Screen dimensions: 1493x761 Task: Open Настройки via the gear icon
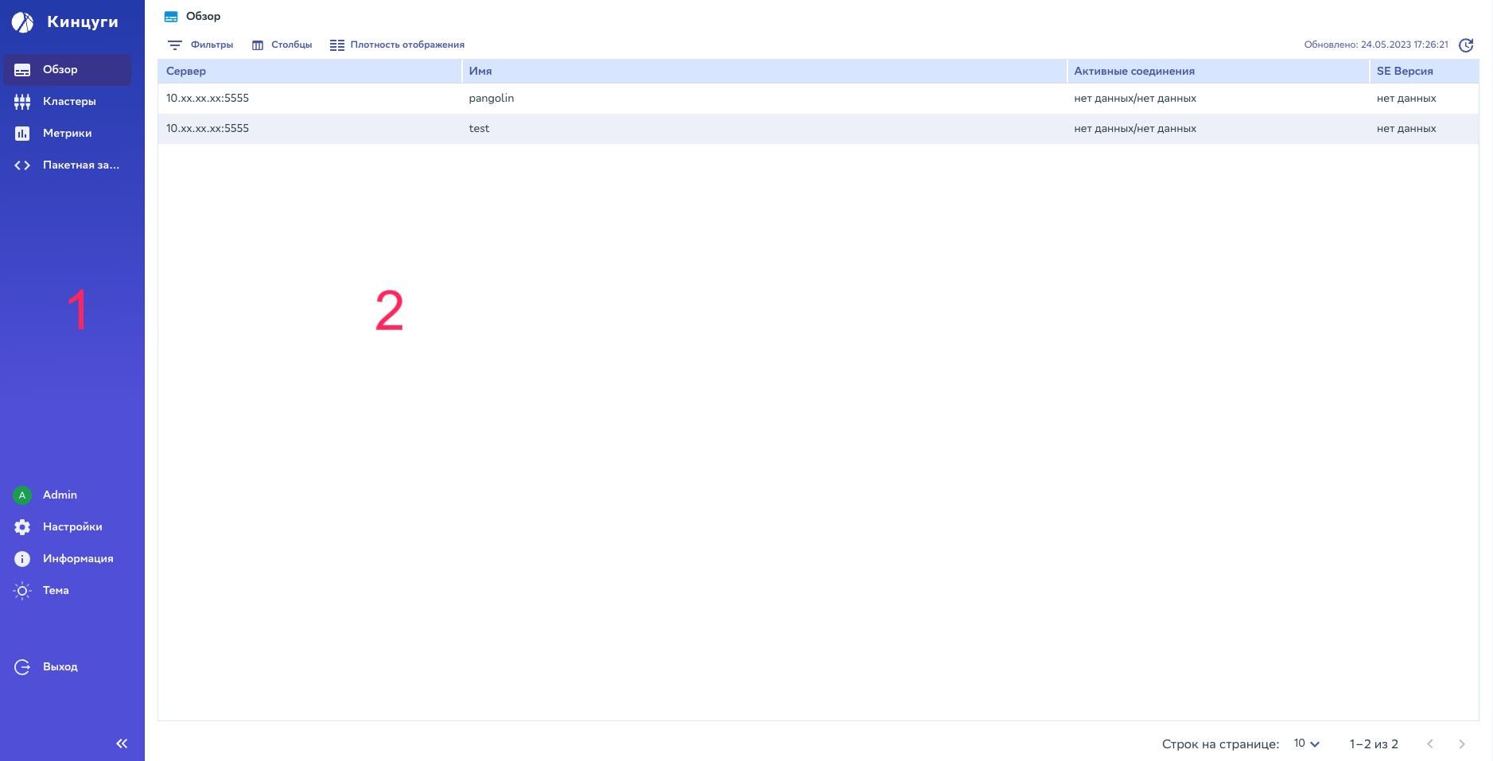tap(22, 527)
